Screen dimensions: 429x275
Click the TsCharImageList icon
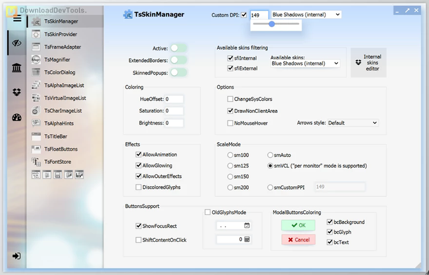(x=36, y=111)
